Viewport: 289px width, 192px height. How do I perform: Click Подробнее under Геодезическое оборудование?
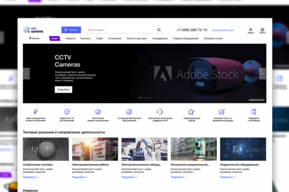[228, 177]
